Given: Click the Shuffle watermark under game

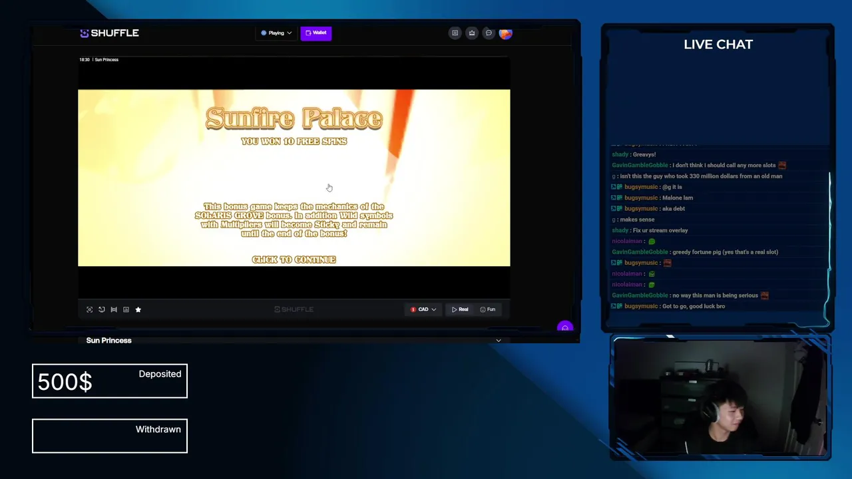Looking at the screenshot, I should click(294, 309).
